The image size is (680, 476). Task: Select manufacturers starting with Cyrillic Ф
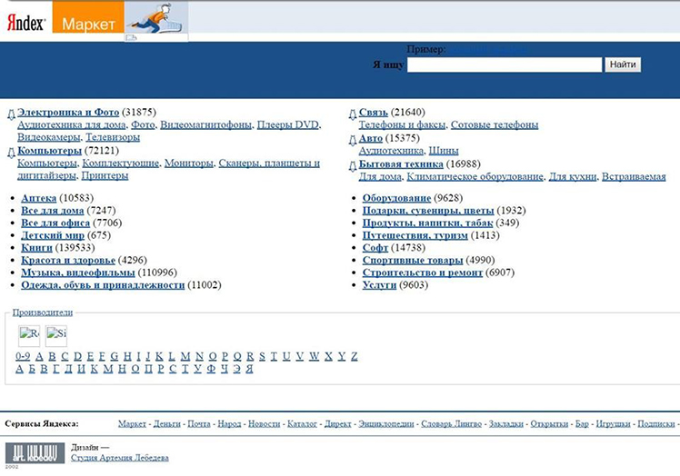[211, 369]
